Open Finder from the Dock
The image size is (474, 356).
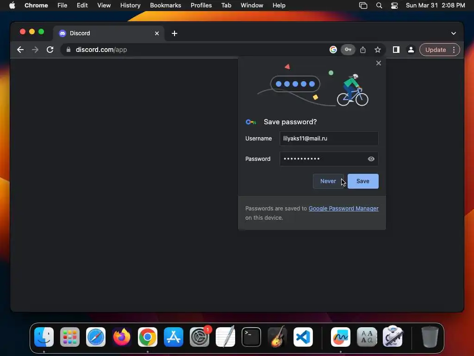coord(44,337)
